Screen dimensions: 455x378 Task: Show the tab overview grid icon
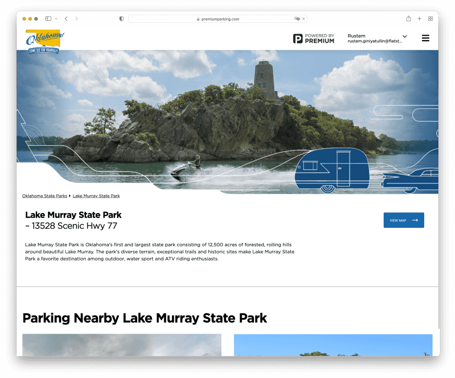430,19
